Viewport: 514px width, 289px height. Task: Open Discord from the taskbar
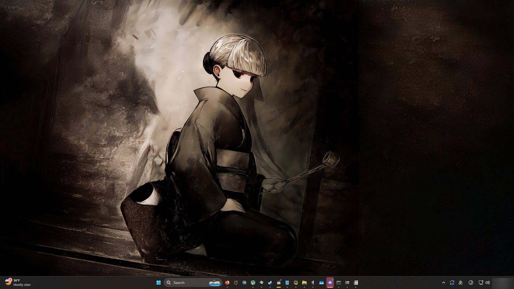click(330, 283)
